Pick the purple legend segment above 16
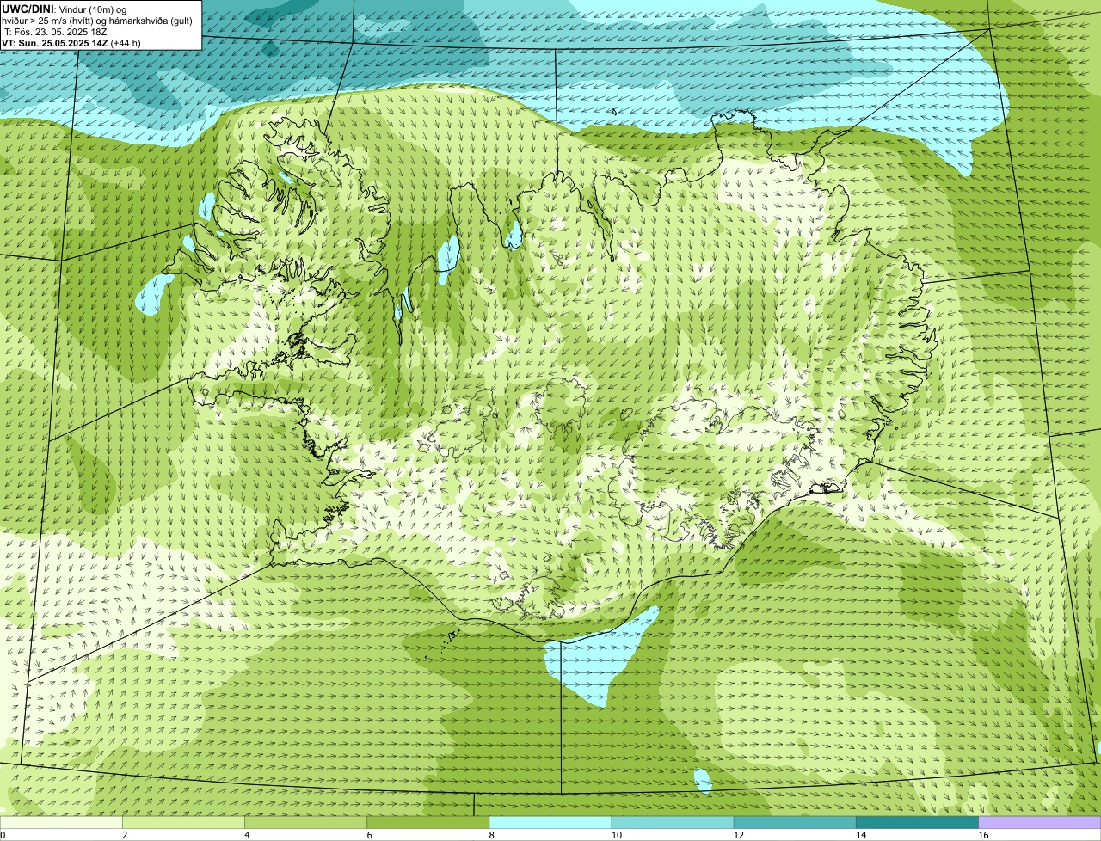The height and width of the screenshot is (841, 1101). pyautogui.click(x=1040, y=823)
